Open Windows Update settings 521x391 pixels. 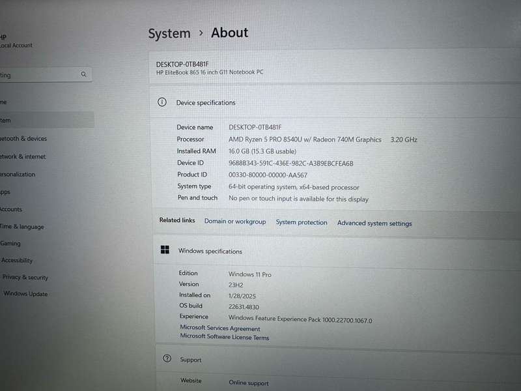25,294
